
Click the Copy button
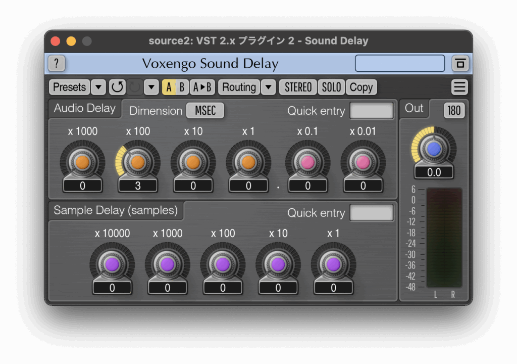point(361,87)
